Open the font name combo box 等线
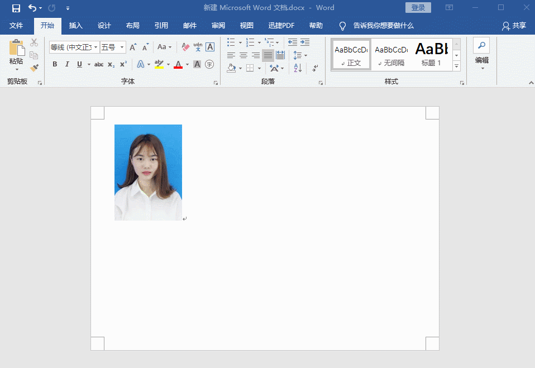The image size is (535, 368). 74,47
